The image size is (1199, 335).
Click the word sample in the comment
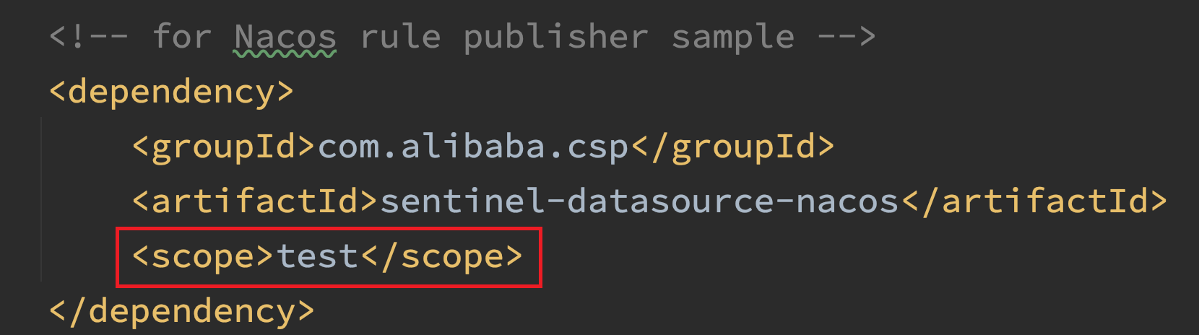point(732,37)
